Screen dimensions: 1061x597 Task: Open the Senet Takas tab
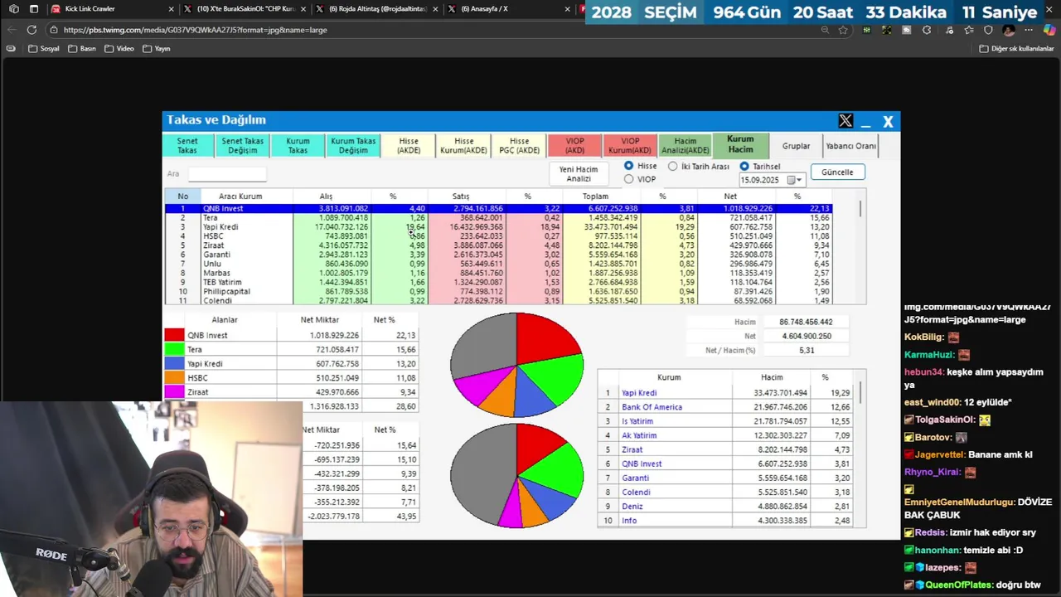(187, 146)
